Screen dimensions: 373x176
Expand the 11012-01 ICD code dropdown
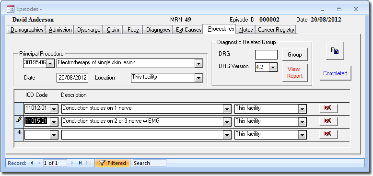pos(54,109)
